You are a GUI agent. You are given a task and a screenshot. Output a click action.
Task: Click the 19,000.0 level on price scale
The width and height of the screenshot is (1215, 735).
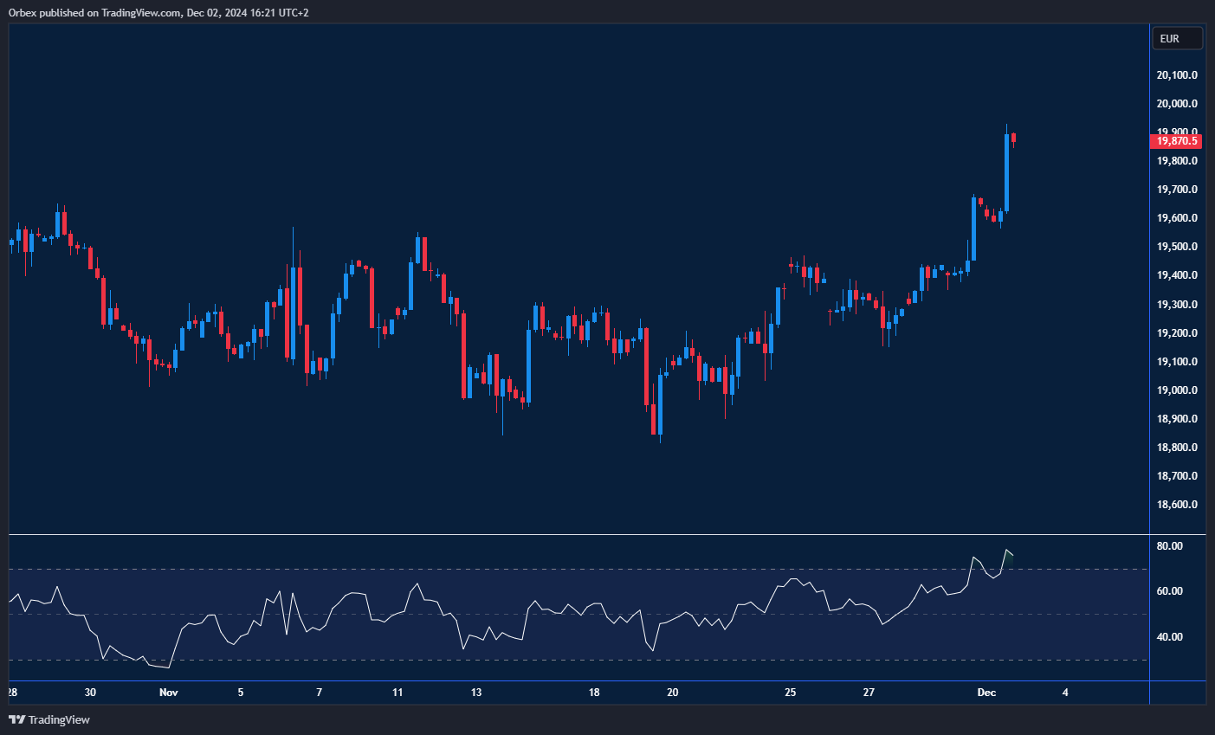1177,390
